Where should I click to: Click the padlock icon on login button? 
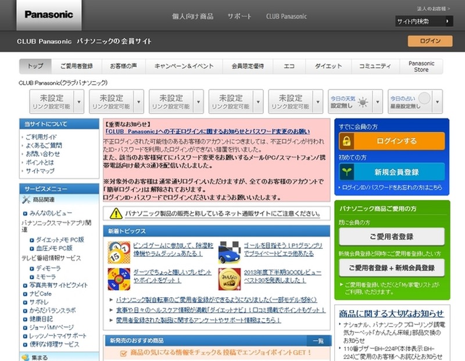coord(346,141)
